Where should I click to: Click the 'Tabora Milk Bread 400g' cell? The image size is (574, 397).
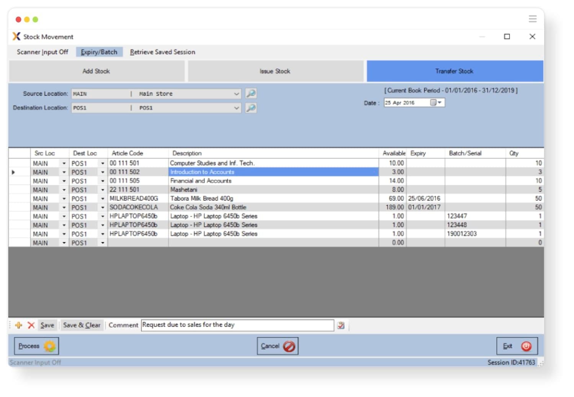tap(273, 199)
